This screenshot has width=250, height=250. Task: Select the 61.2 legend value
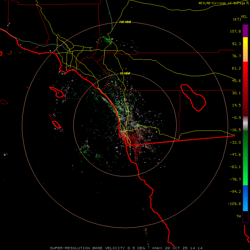236,68
